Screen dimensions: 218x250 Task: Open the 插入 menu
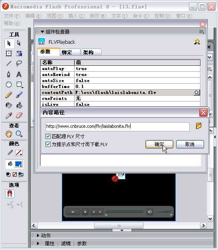77,16
